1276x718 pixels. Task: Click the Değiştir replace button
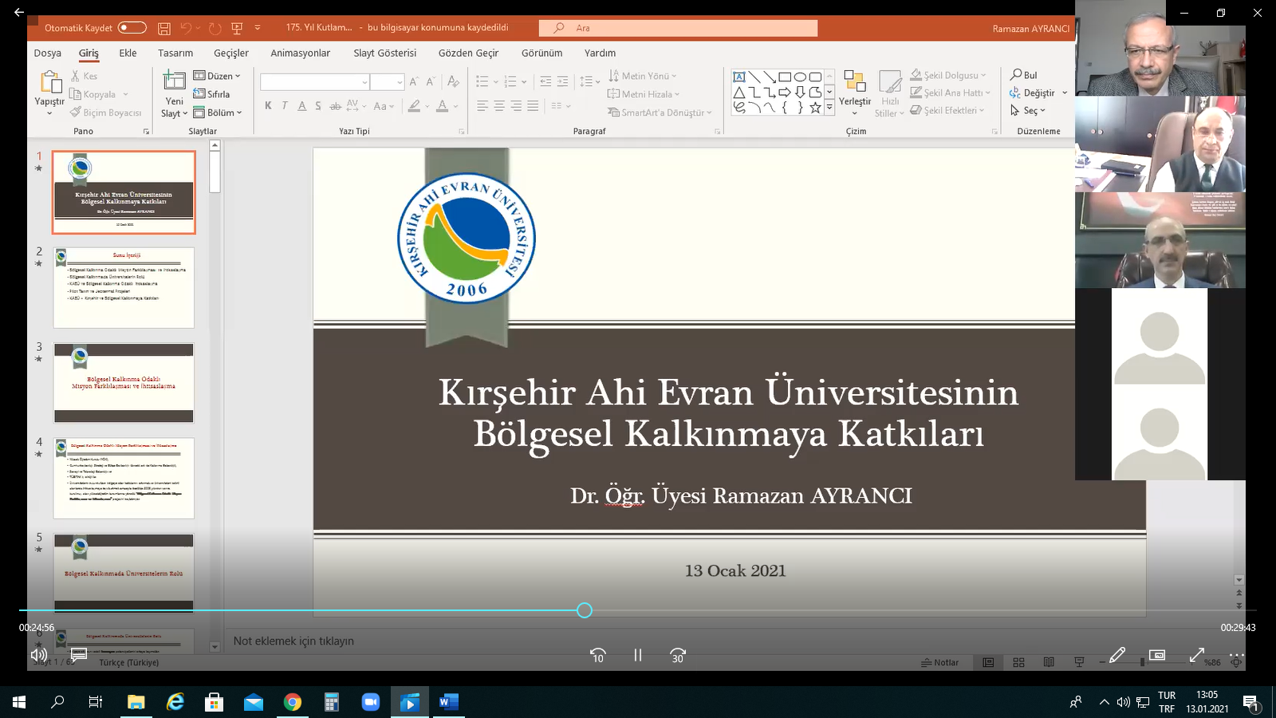[x=1032, y=93]
